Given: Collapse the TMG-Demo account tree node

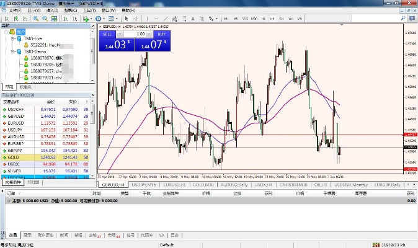Looking at the screenshot, I should (x=12, y=51).
